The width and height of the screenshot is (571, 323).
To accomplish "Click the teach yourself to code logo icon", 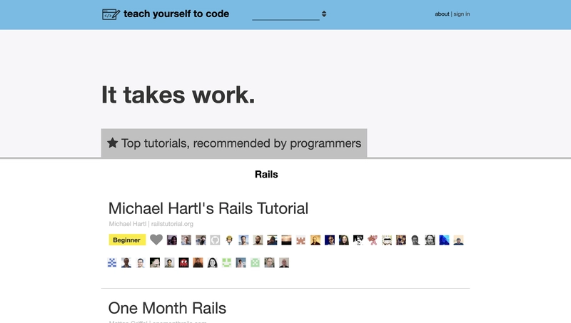I will tap(111, 14).
